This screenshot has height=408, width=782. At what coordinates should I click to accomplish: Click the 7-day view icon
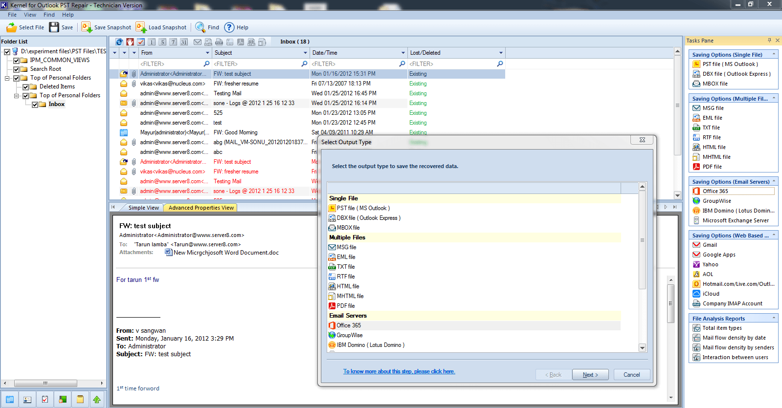point(173,42)
